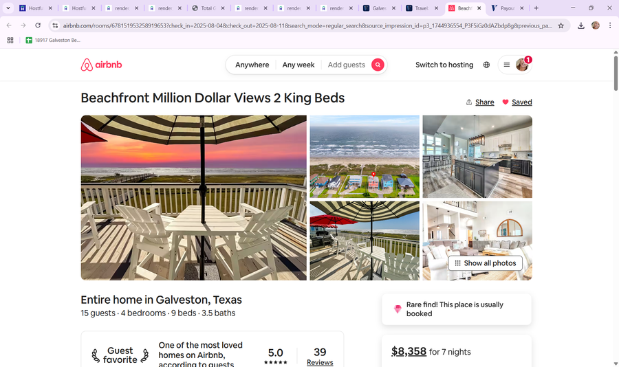Open the modern kitchen photo thumbnail

pyautogui.click(x=477, y=157)
